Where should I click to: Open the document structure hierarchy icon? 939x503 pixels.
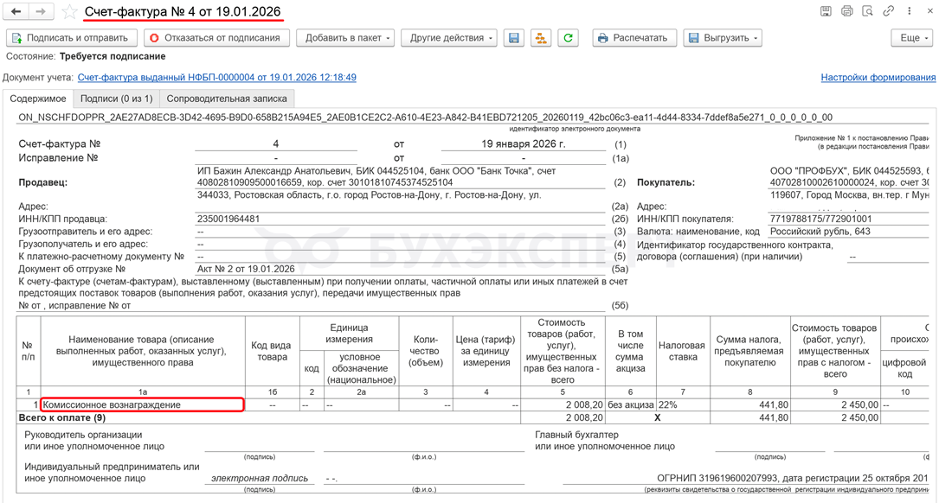tap(541, 38)
